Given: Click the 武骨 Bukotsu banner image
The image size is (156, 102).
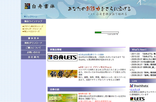Looking at the screenshot, I should click(62, 74).
